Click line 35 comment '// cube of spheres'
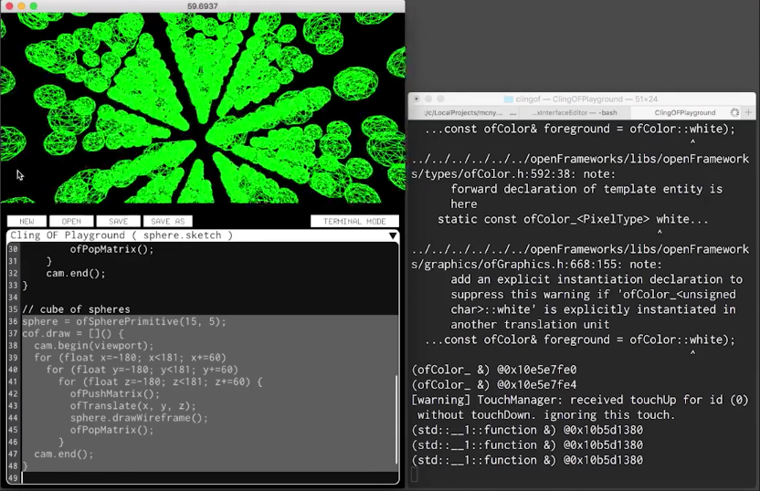 point(76,309)
